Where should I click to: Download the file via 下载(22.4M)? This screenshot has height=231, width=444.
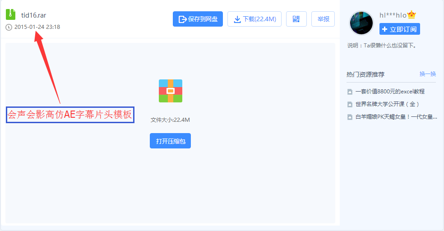(254, 19)
